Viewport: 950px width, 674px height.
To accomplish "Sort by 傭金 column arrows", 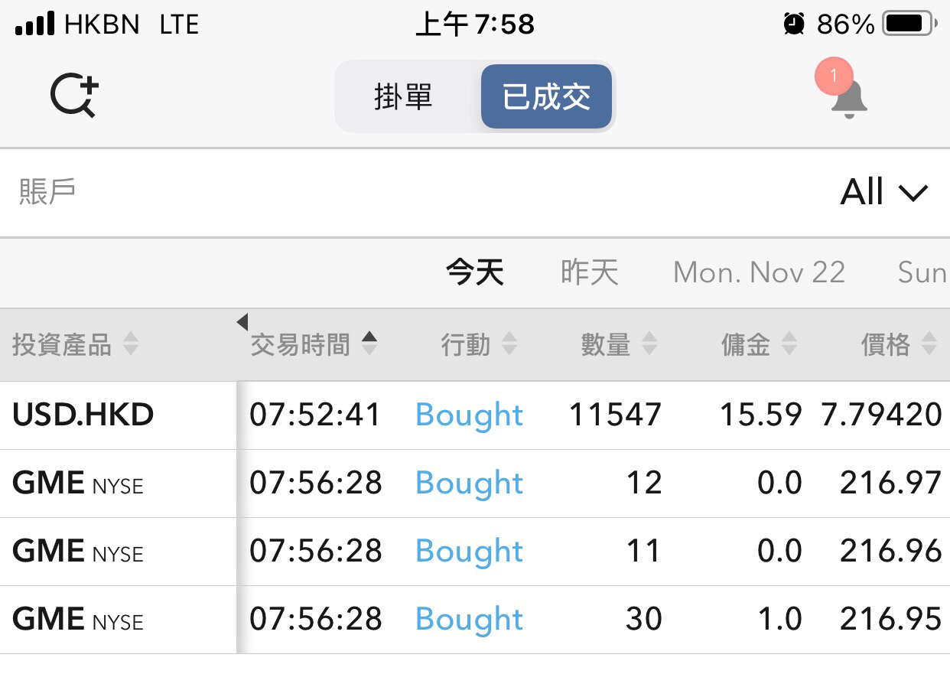I will 789,345.
